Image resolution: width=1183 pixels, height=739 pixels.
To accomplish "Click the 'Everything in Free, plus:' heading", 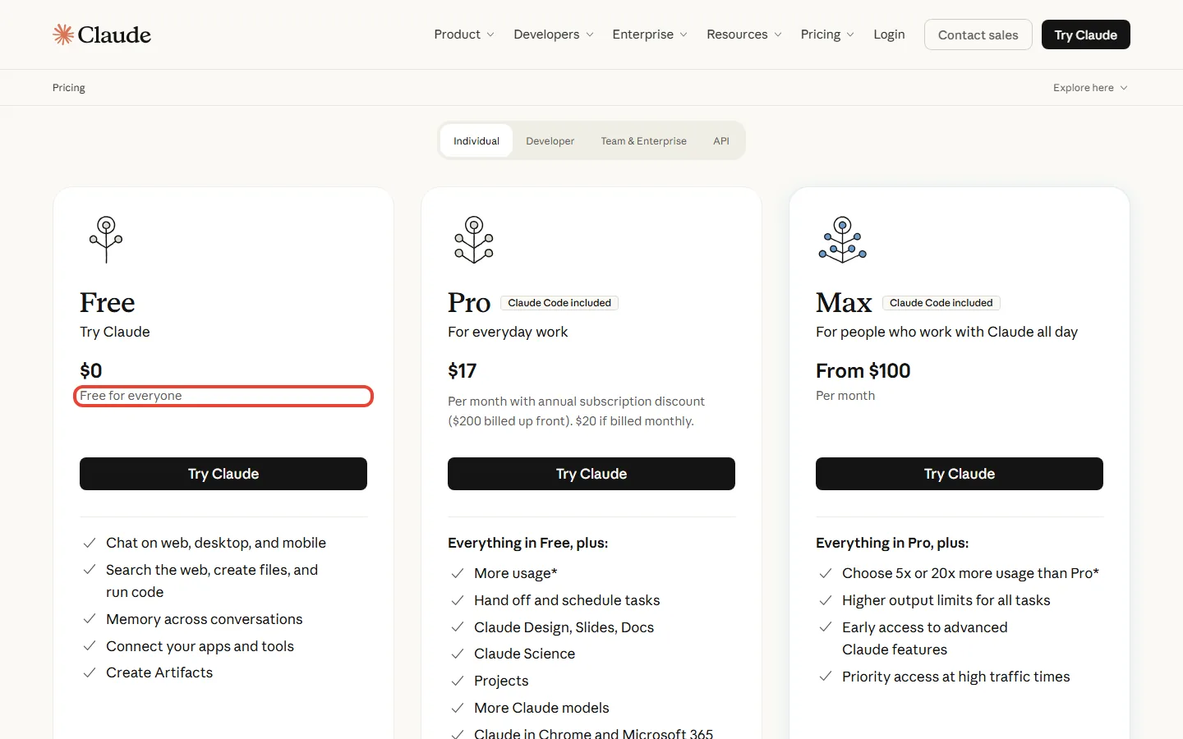I will click(x=527, y=543).
